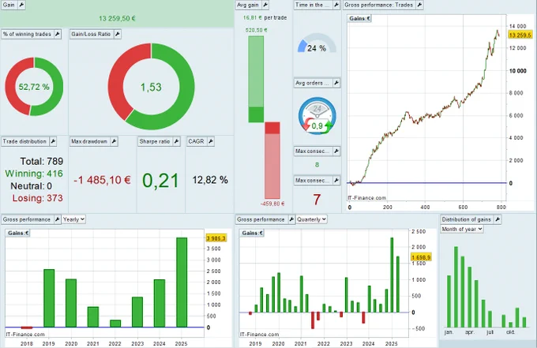Open the Avg gain wrench settings
The width and height of the screenshot is (537, 348).
click(x=265, y=5)
